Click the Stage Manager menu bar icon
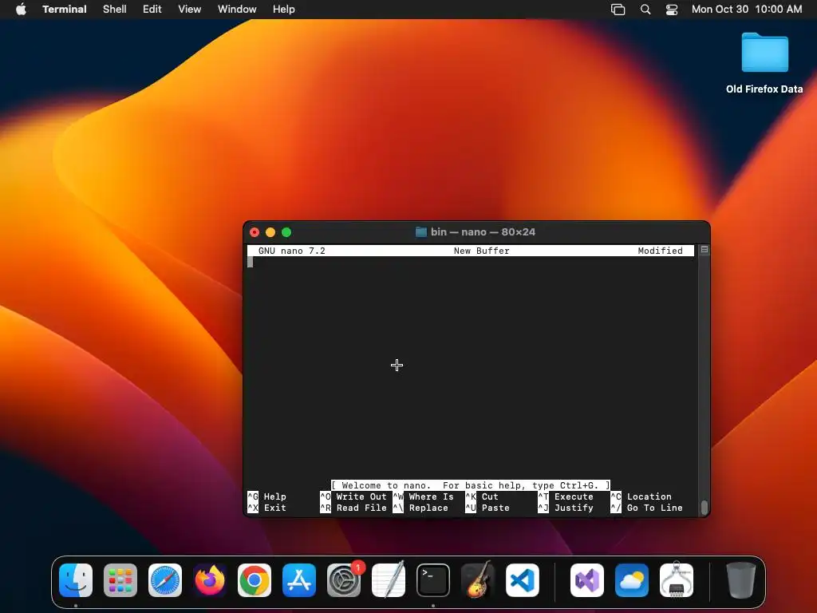The image size is (817, 613). [x=618, y=10]
